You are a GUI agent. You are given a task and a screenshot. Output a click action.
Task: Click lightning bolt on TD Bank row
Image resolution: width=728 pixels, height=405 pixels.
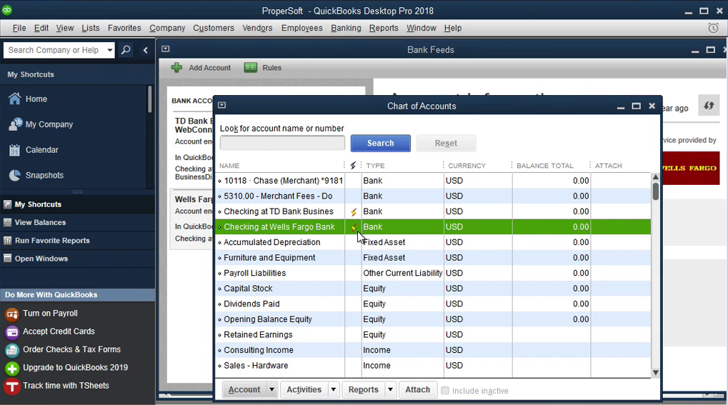pyautogui.click(x=354, y=212)
